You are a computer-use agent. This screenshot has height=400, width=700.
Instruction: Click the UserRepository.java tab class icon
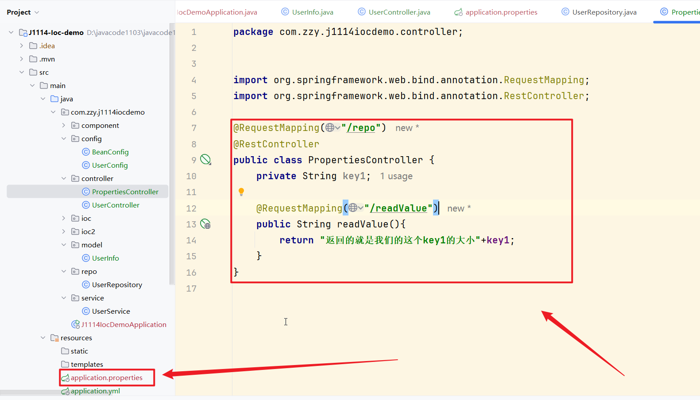pos(565,12)
